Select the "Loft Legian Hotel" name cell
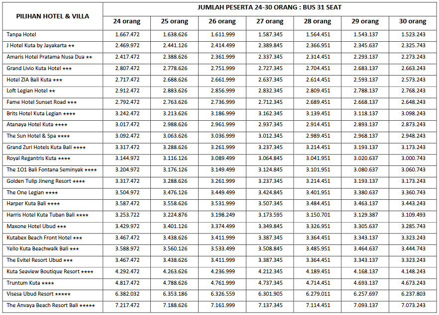This screenshot has width=439, height=315. point(30,91)
